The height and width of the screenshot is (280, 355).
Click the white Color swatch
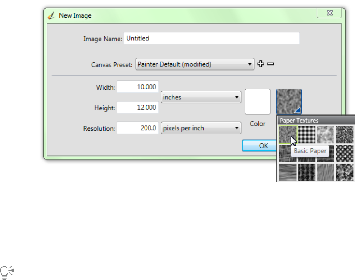(258, 101)
